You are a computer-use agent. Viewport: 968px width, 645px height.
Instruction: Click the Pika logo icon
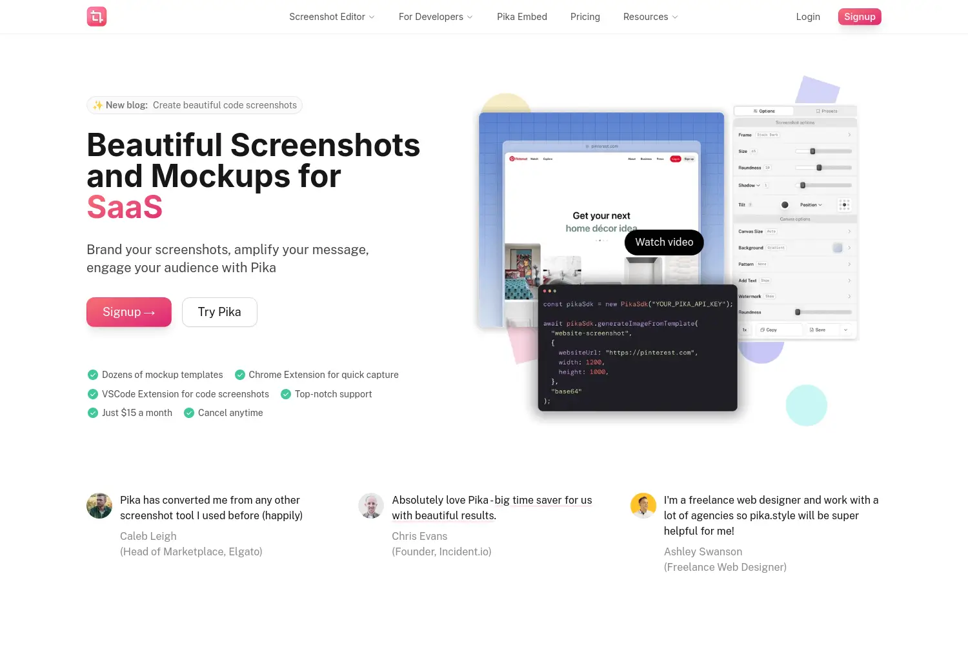click(97, 17)
